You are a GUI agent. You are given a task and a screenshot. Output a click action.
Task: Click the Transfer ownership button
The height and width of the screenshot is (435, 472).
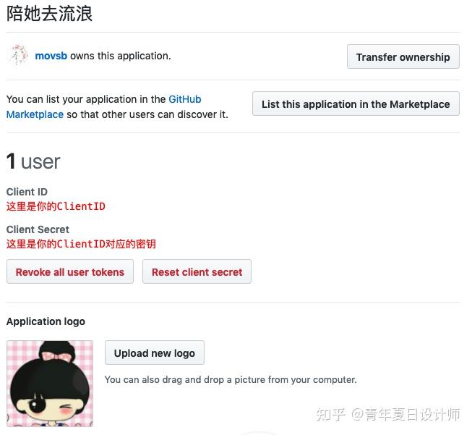403,56
